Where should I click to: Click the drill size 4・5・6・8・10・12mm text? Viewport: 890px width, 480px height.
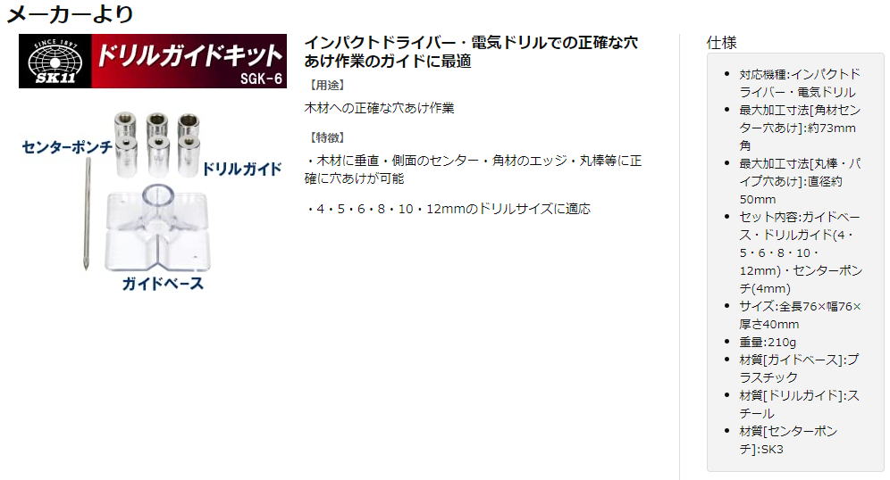point(448,209)
